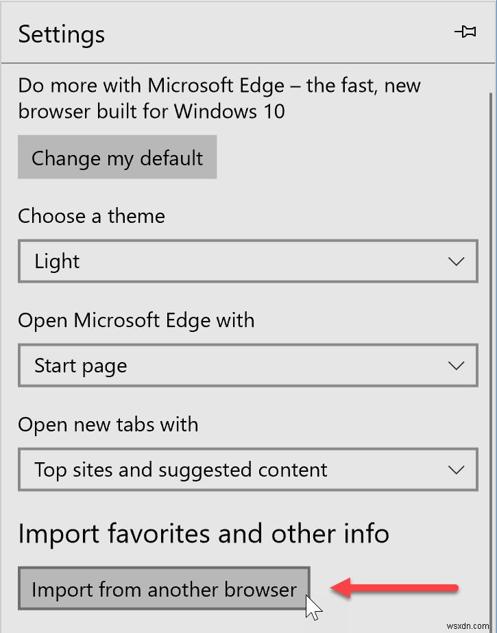Pin the Settings pane open

click(x=466, y=32)
